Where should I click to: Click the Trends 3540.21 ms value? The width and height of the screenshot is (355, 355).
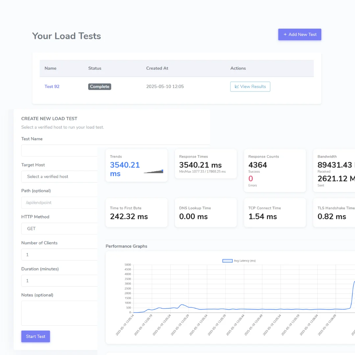pyautogui.click(x=125, y=169)
